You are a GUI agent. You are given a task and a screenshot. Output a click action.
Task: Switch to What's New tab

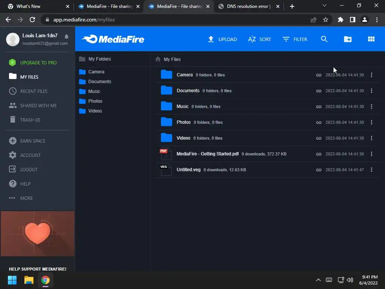pos(38,6)
